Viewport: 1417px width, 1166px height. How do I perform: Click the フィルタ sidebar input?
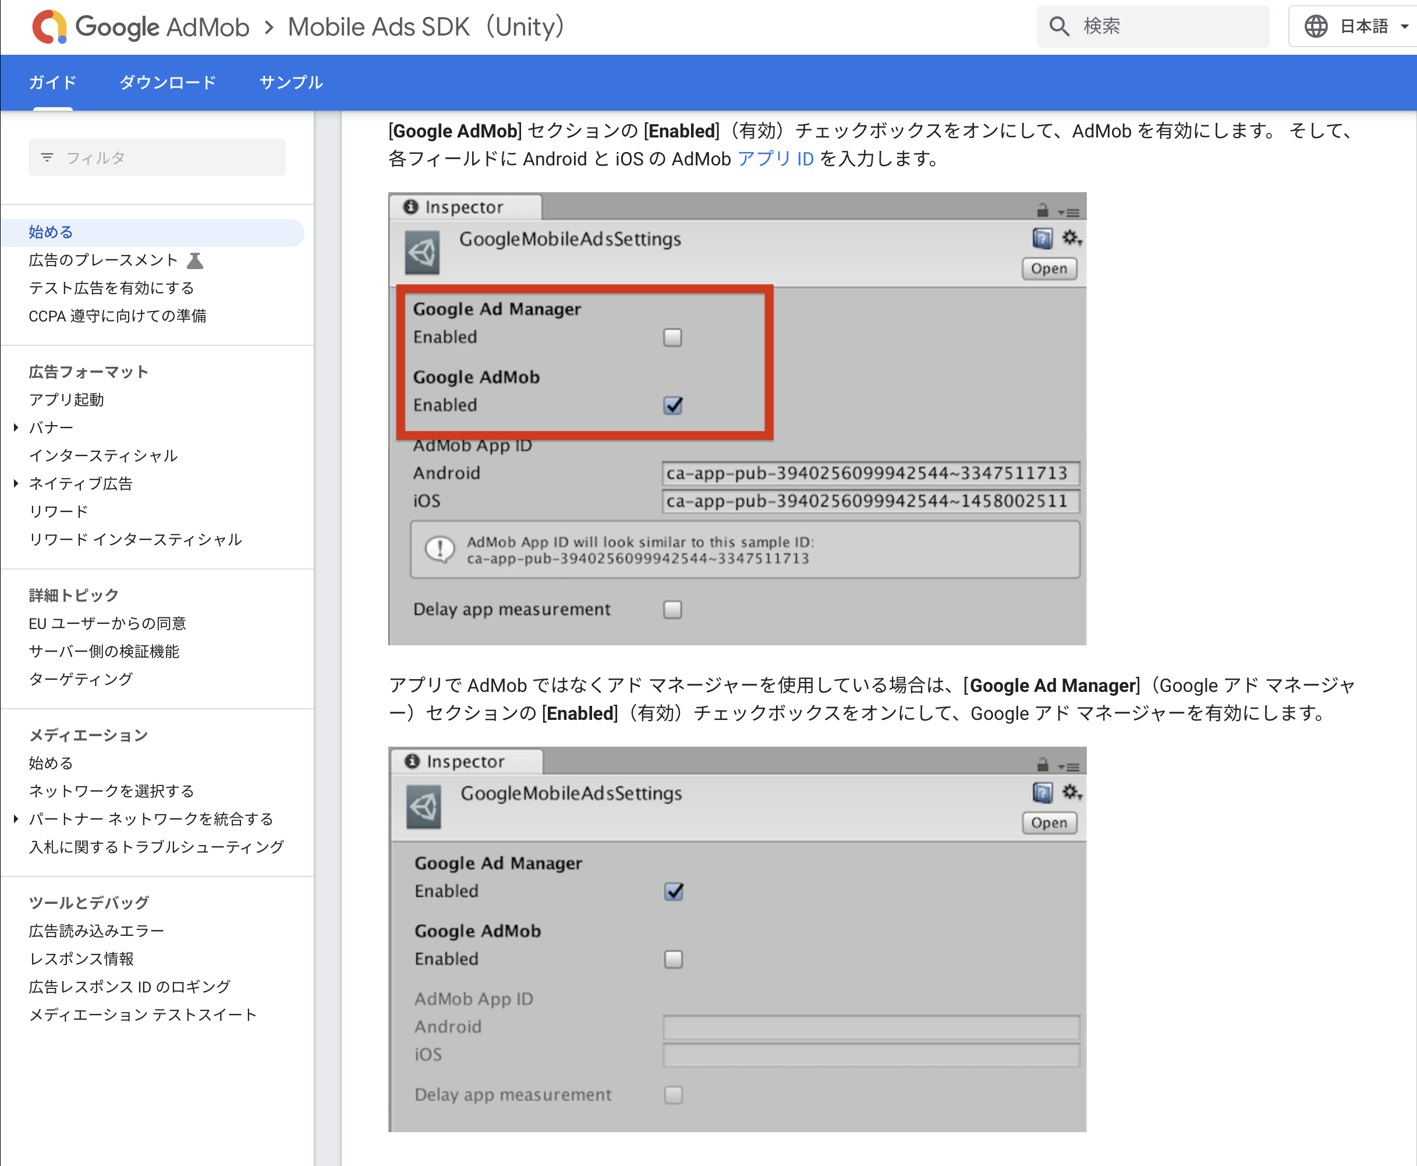pos(157,157)
